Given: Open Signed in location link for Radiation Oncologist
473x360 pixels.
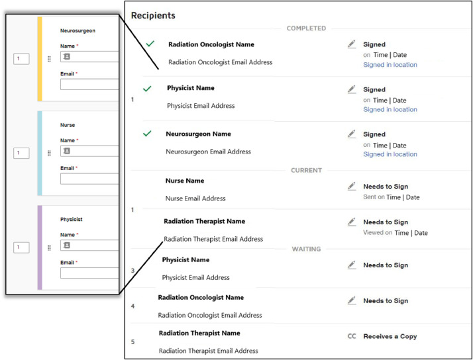Looking at the screenshot, I should [x=390, y=65].
